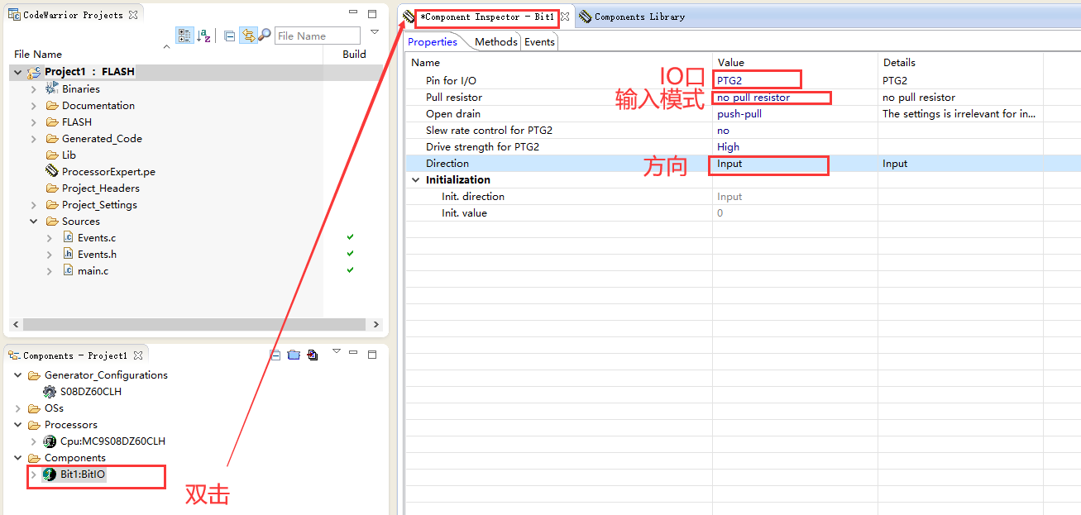1081x515 pixels.
Task: Switch to the Methods tab
Action: 495,41
